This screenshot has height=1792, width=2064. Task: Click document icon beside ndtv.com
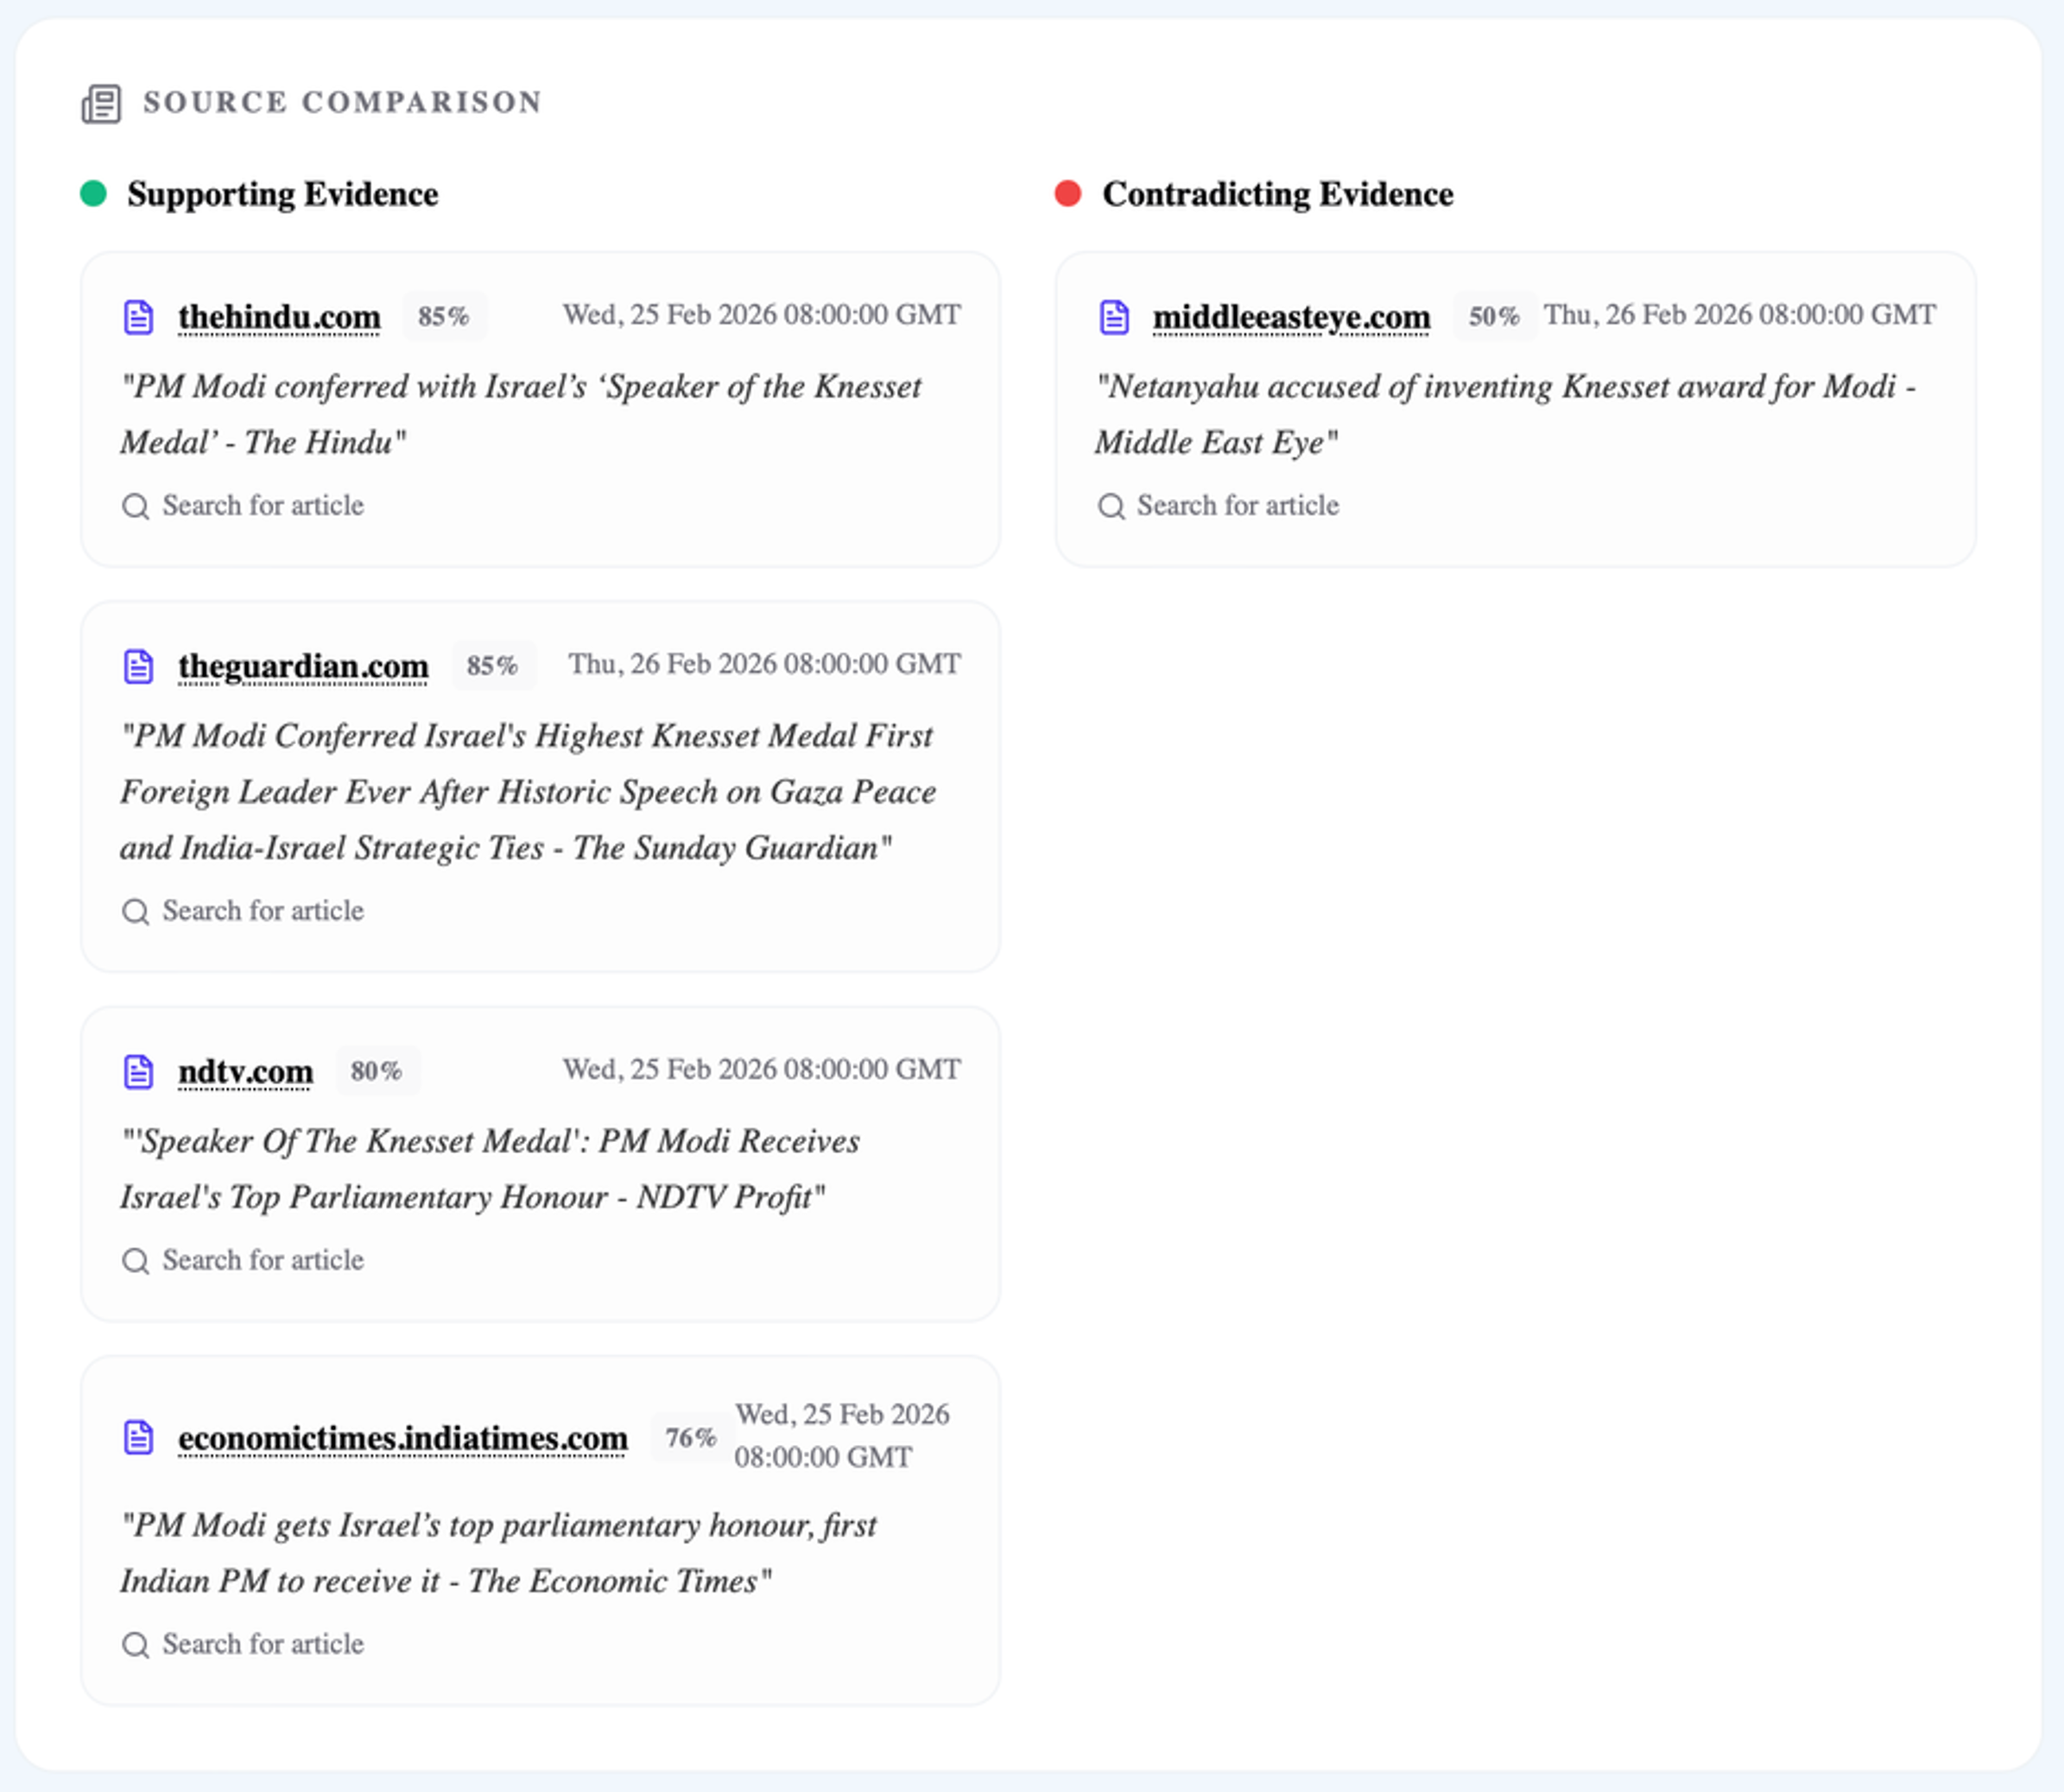138,1071
